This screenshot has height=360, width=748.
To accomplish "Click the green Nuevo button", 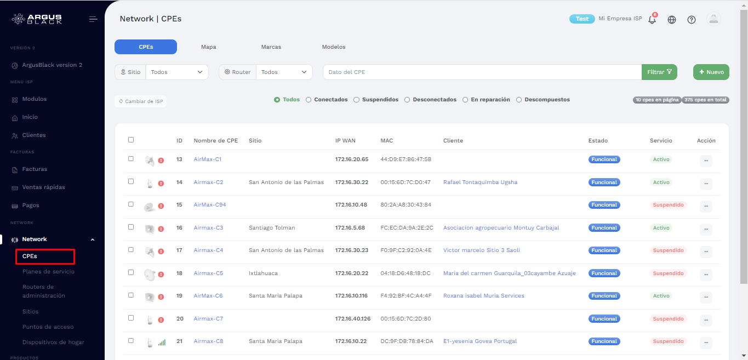I will [x=711, y=72].
